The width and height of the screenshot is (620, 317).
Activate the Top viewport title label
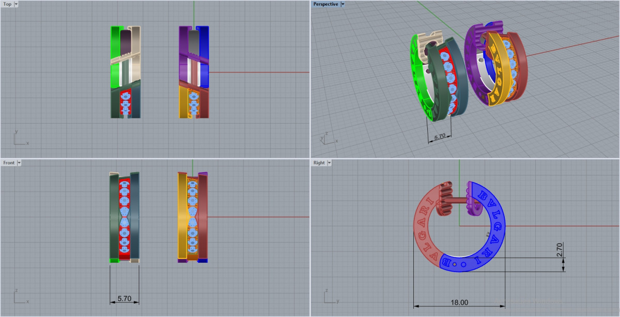(x=7, y=4)
